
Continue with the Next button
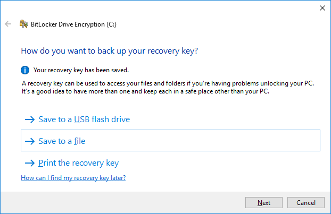click(264, 203)
